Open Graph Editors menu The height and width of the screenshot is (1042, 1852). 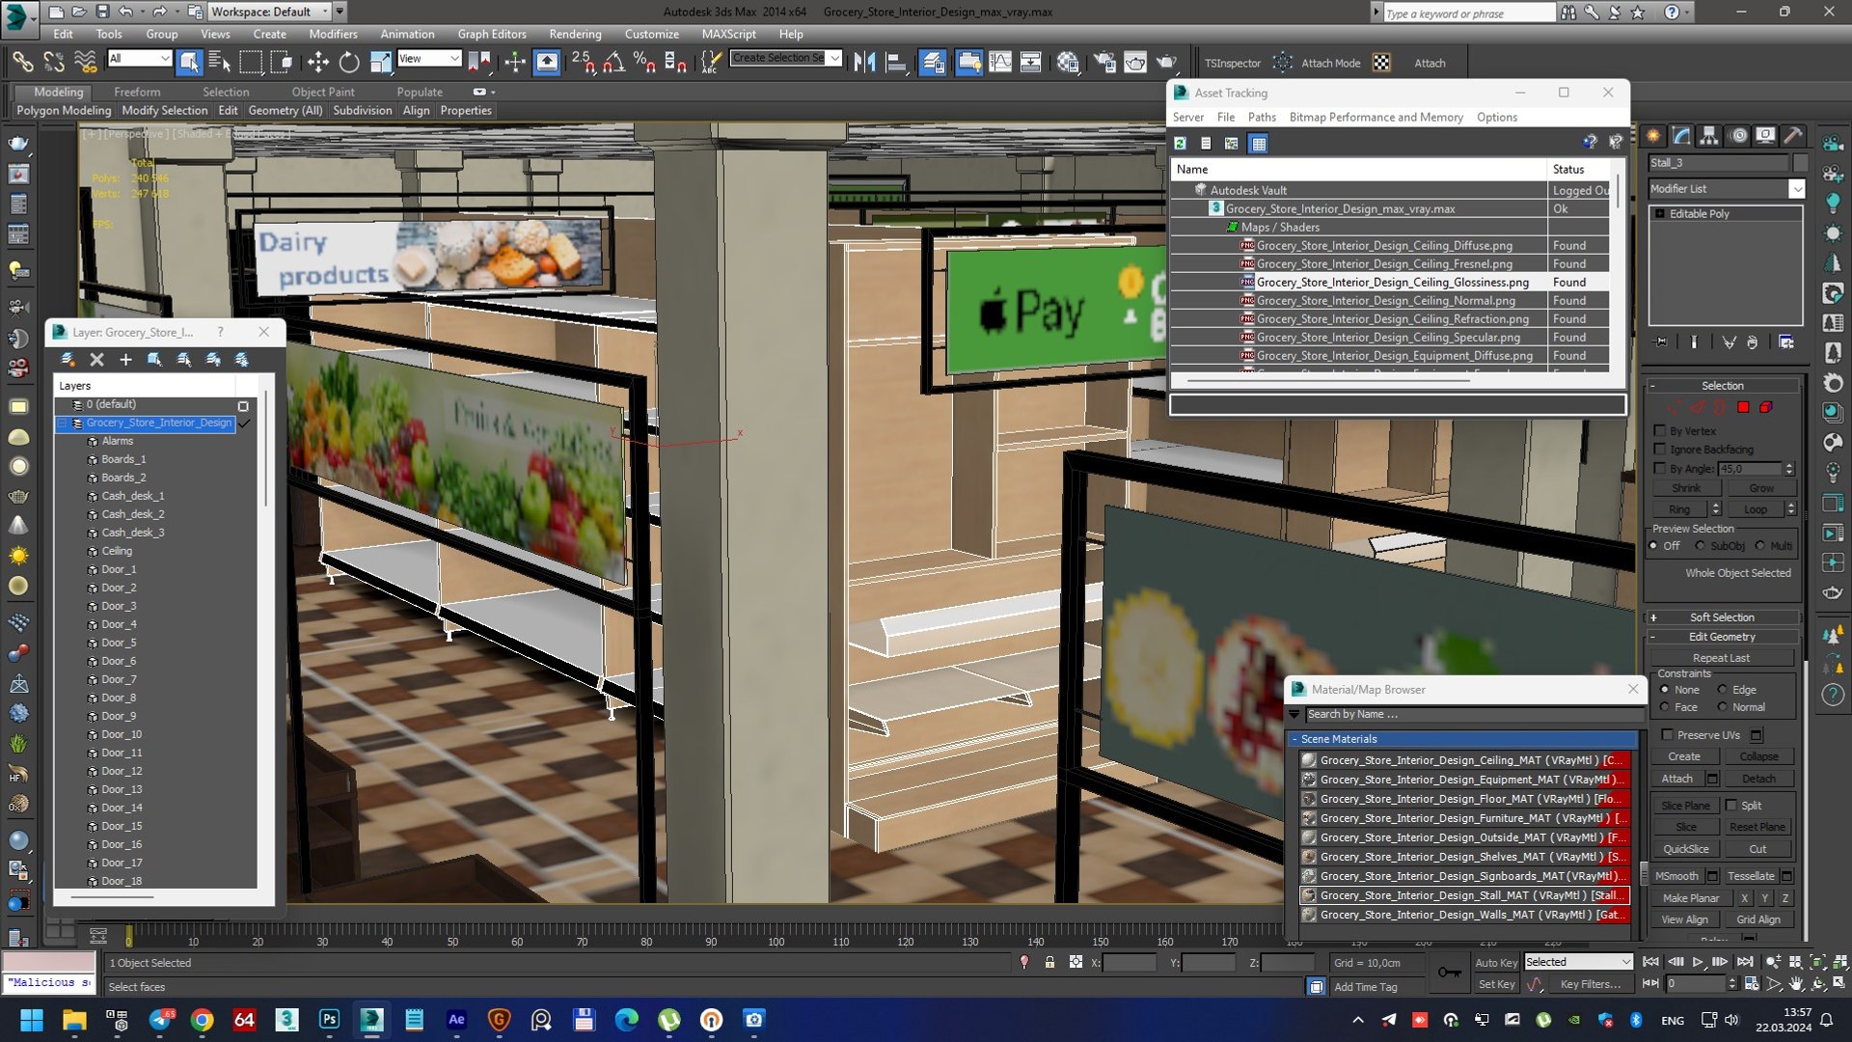point(492,34)
